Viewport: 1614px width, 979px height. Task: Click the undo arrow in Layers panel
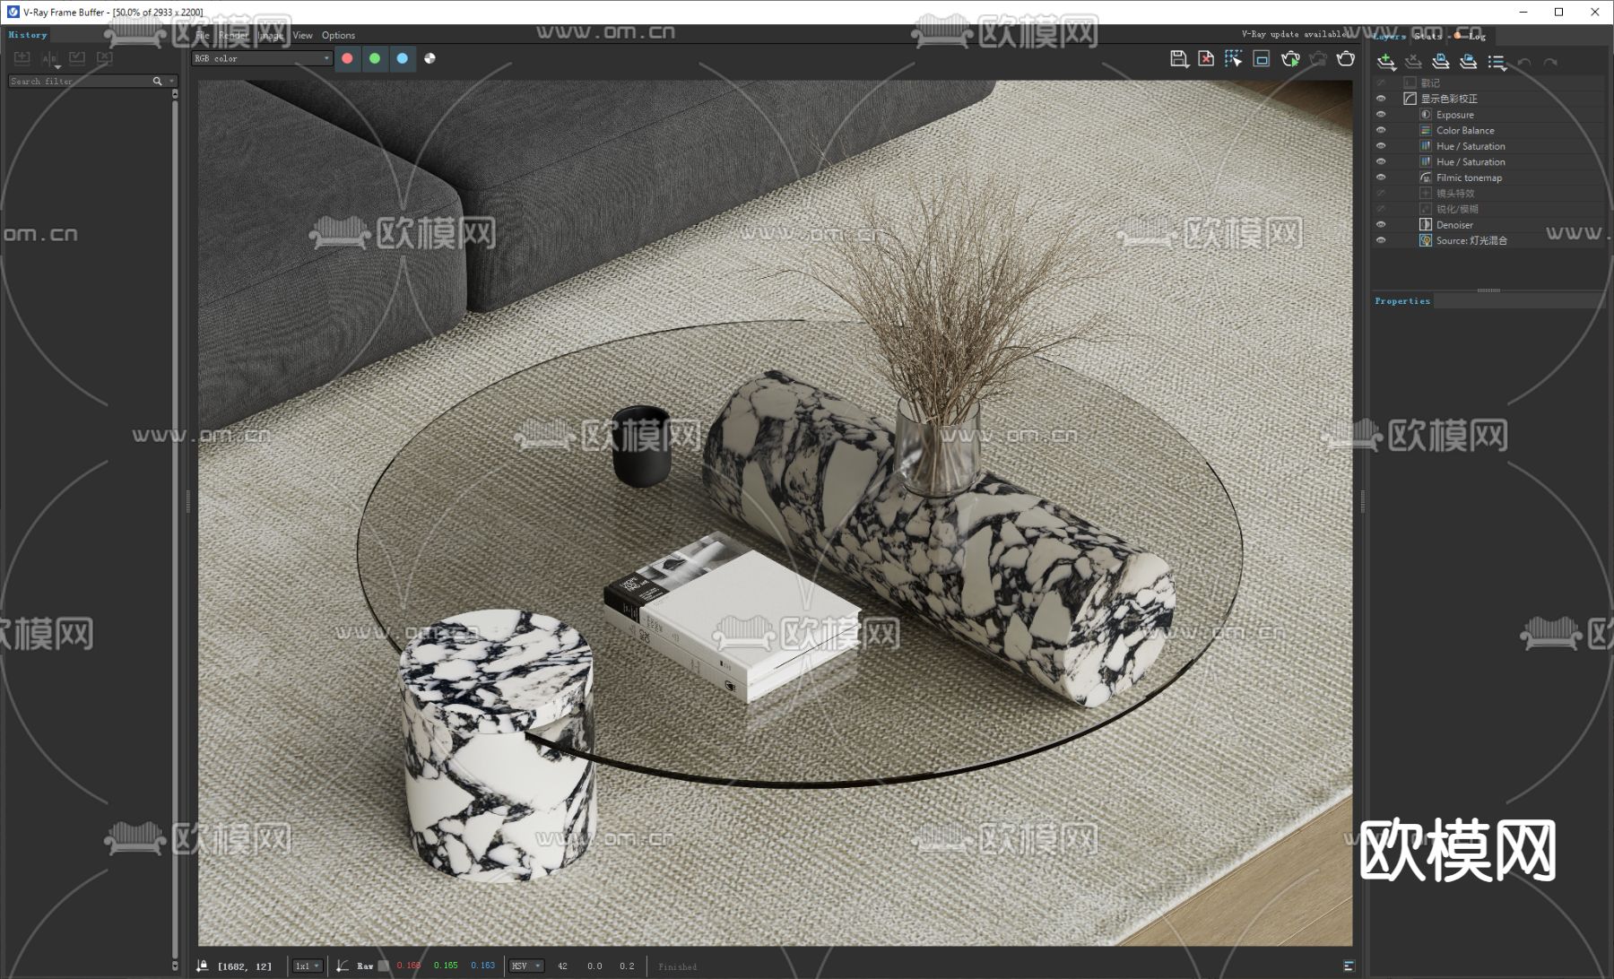click(x=1524, y=62)
